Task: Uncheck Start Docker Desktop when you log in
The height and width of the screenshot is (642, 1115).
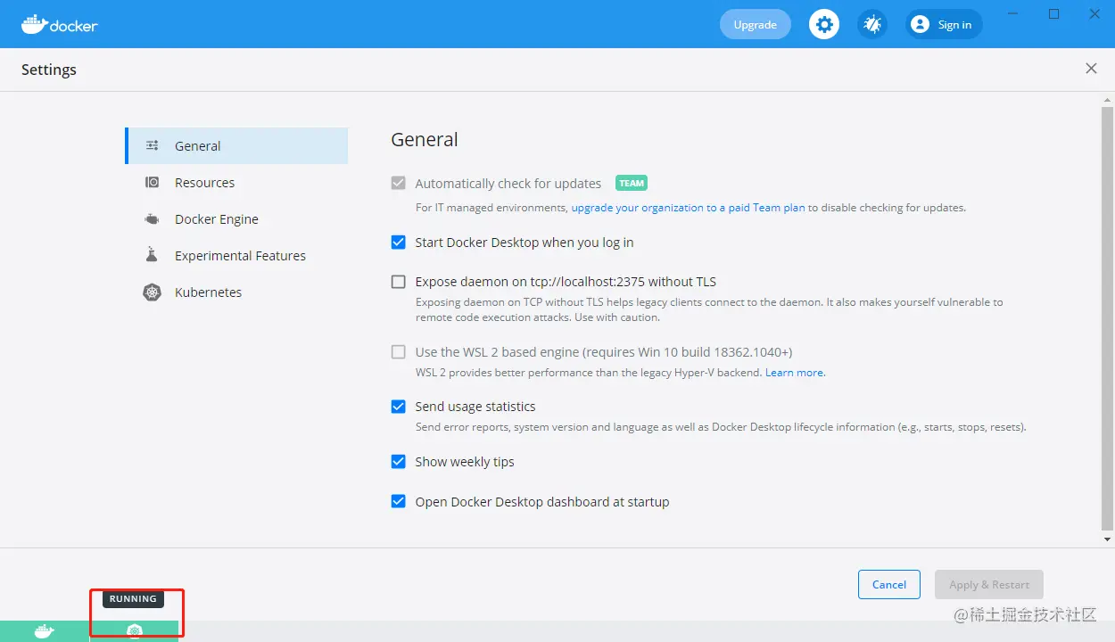Action: (399, 242)
